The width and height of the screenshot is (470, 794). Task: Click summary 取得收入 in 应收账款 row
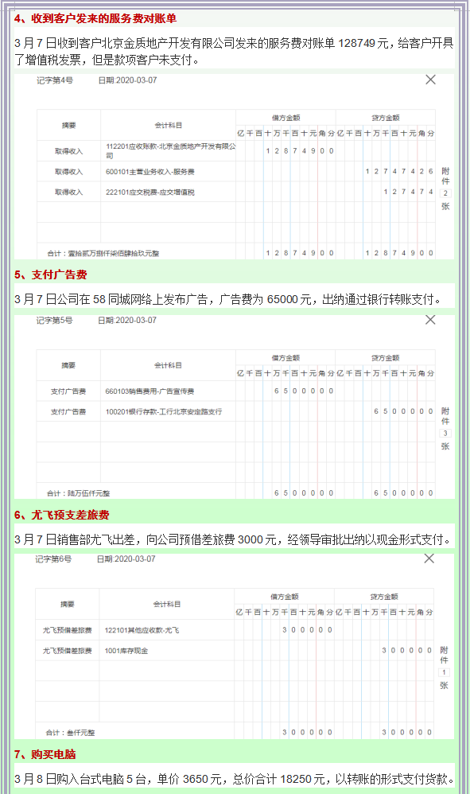(69, 151)
